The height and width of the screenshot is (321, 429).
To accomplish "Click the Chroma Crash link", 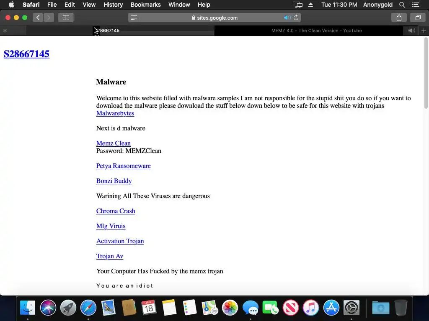I will click(116, 211).
